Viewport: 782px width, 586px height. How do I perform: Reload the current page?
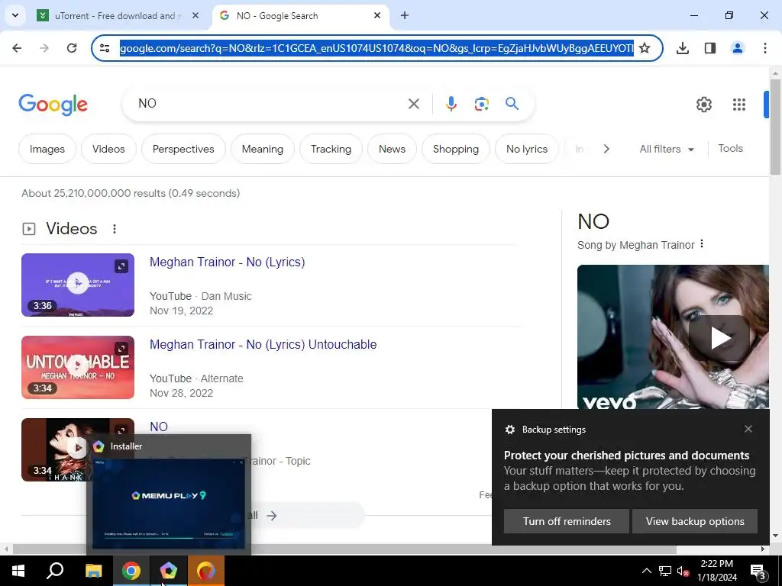(72, 48)
